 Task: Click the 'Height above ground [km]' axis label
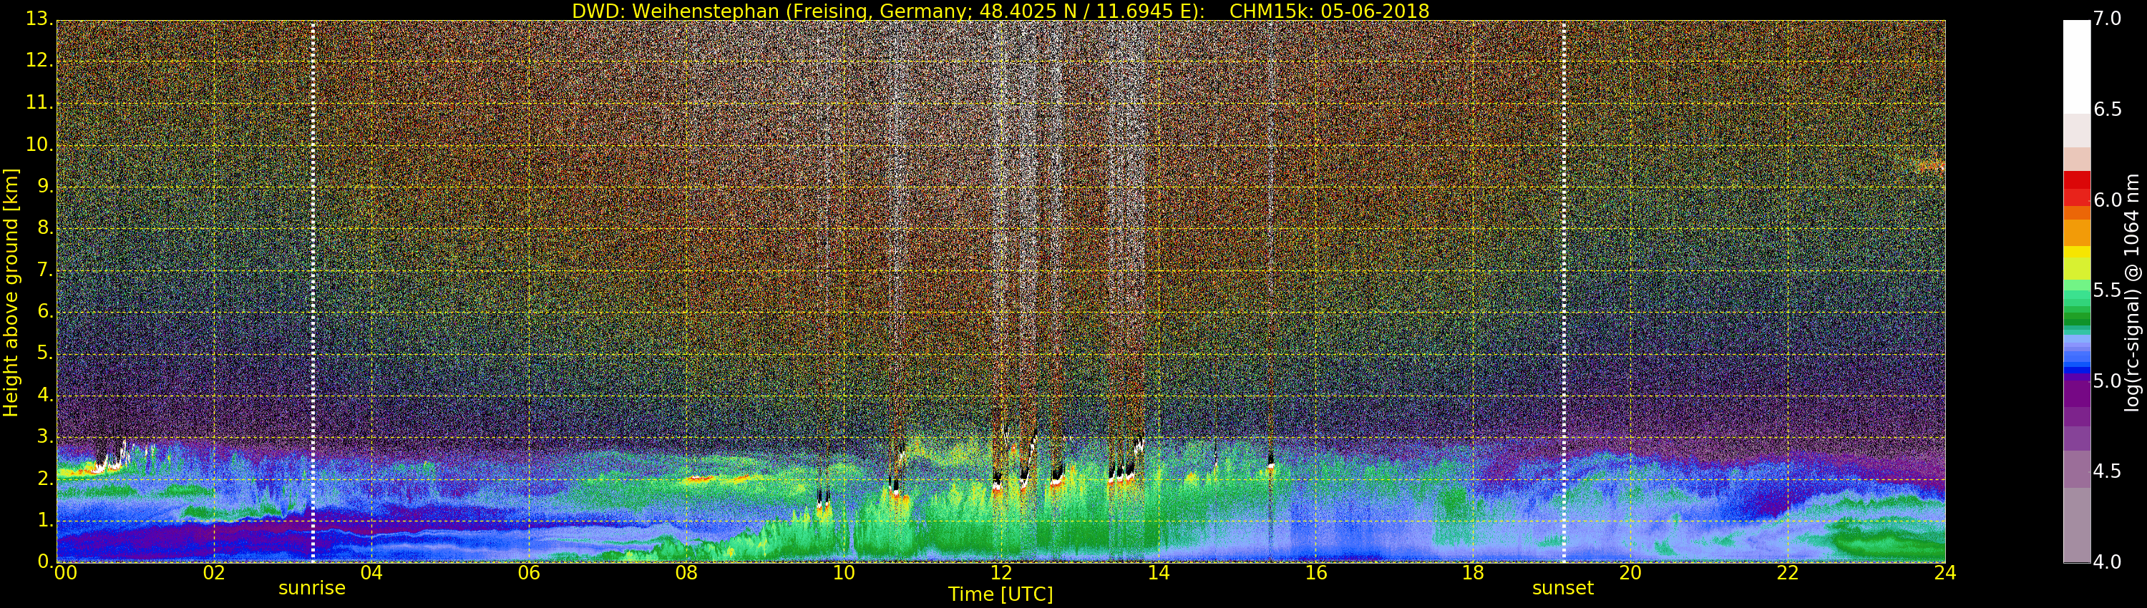click(11, 292)
